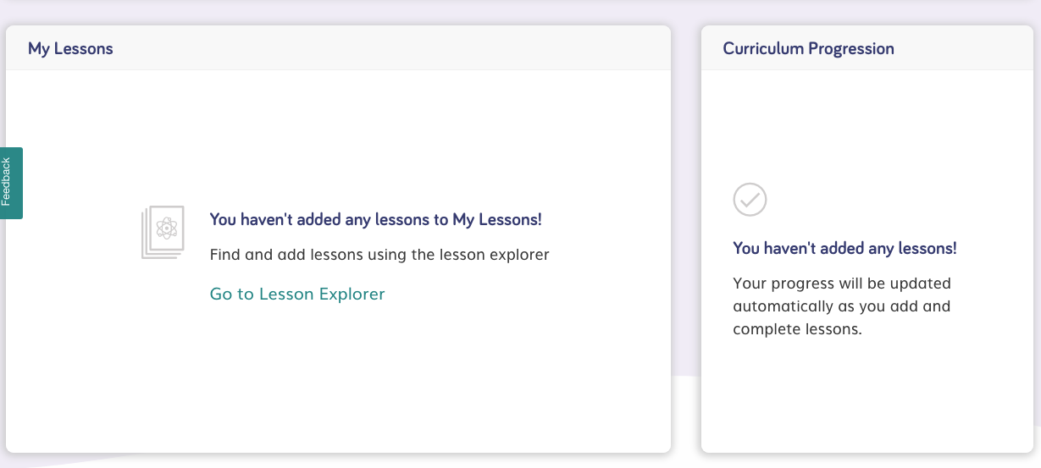Click empty header bar right of My Lessons title

click(390, 48)
